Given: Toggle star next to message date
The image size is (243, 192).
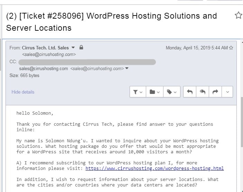Looking at the screenshot, I should pos(231,48).
